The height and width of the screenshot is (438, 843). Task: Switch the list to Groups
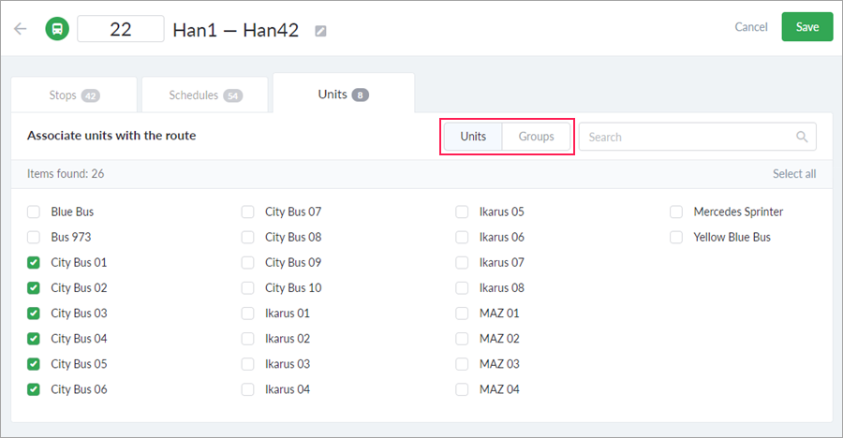tap(536, 137)
